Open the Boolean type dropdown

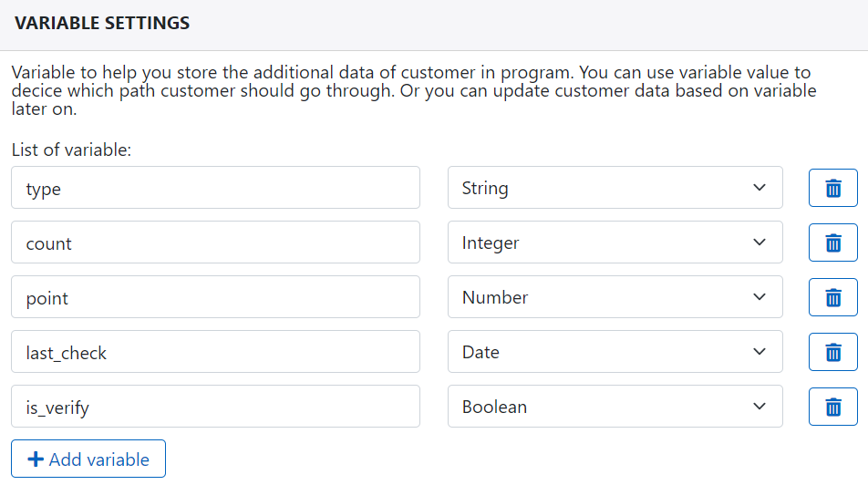(615, 407)
